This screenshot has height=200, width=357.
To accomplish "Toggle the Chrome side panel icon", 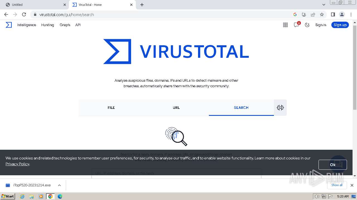I will [333, 14].
